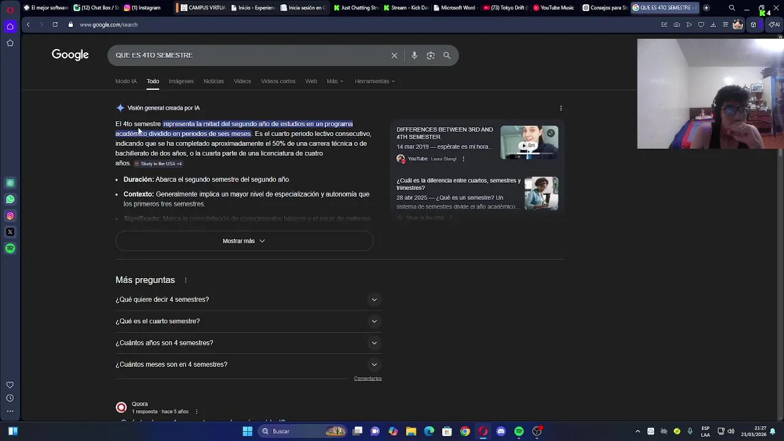Click the Comentarios feedback link
This screenshot has width=784, height=441.
tap(367, 379)
